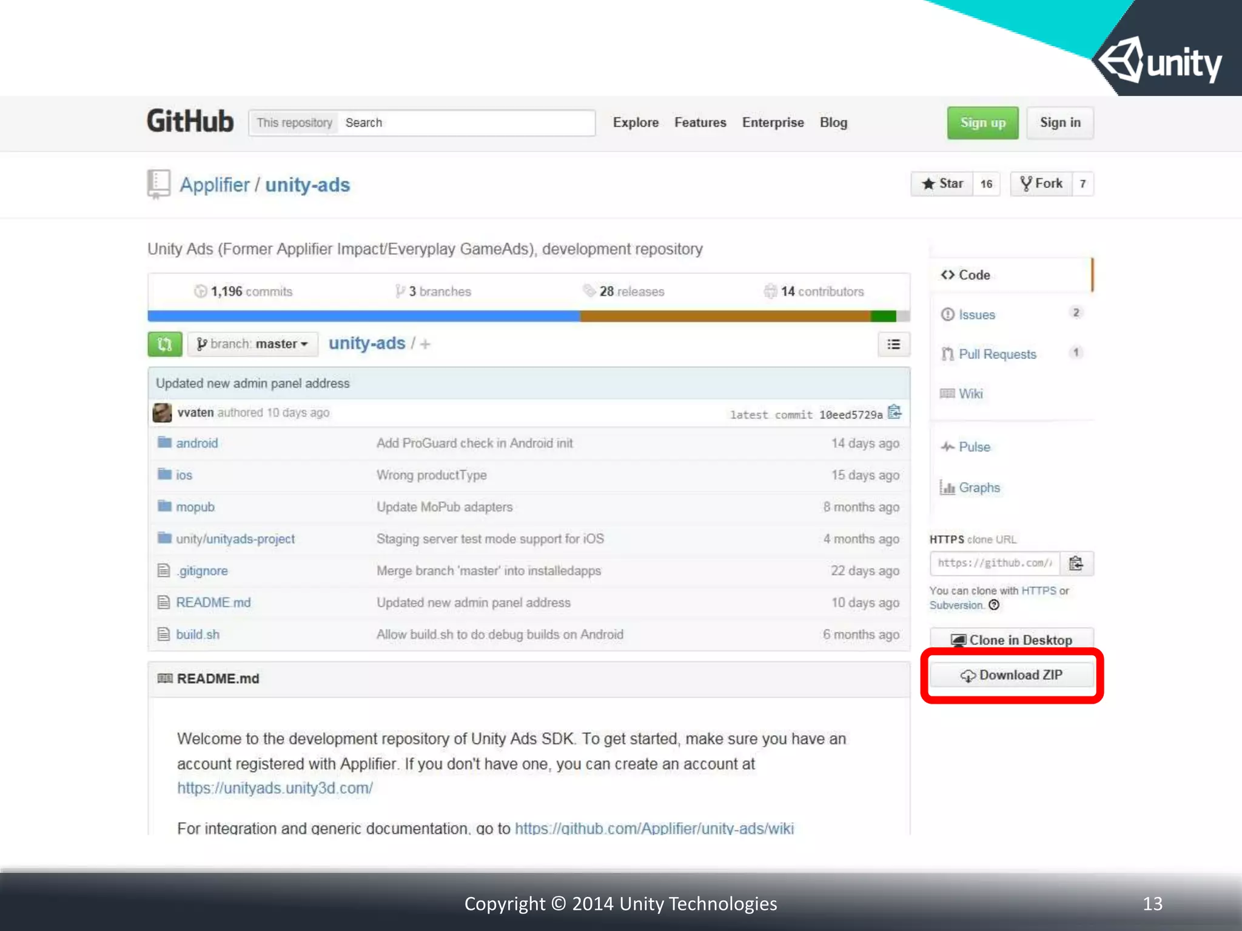Open the 28 releases link
This screenshot has height=931, width=1242.
(x=631, y=292)
